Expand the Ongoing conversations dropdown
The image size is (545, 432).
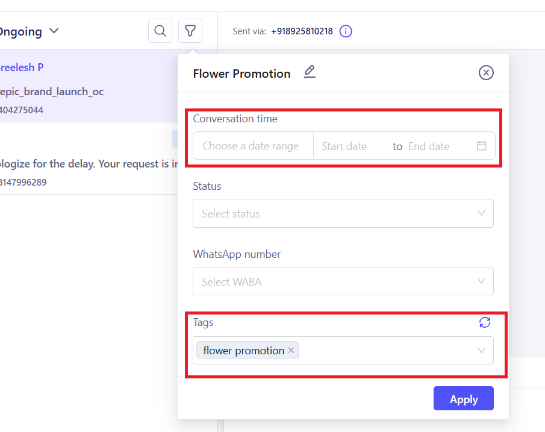pos(54,31)
